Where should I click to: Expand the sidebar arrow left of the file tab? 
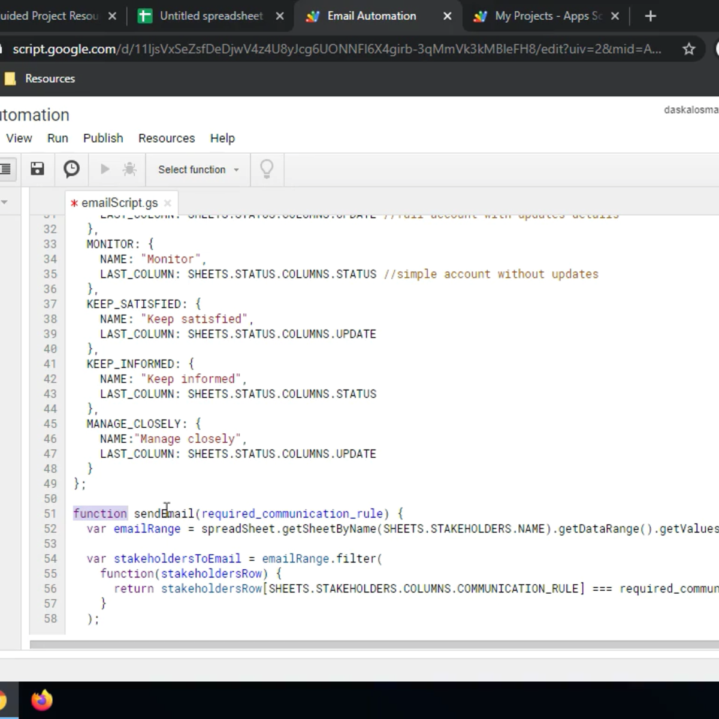click(x=4, y=203)
